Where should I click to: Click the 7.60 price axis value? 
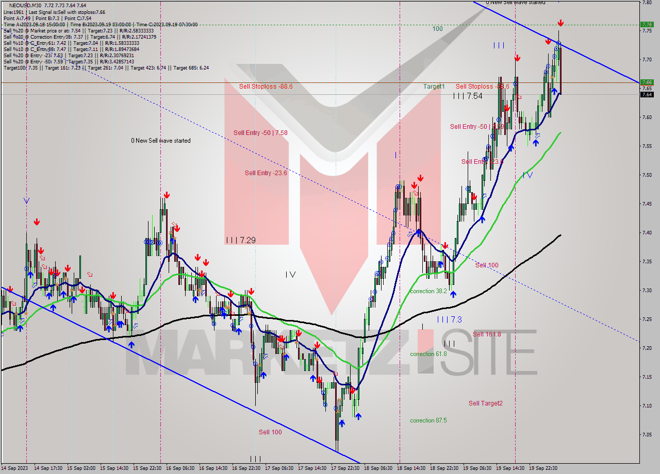pyautogui.click(x=647, y=117)
